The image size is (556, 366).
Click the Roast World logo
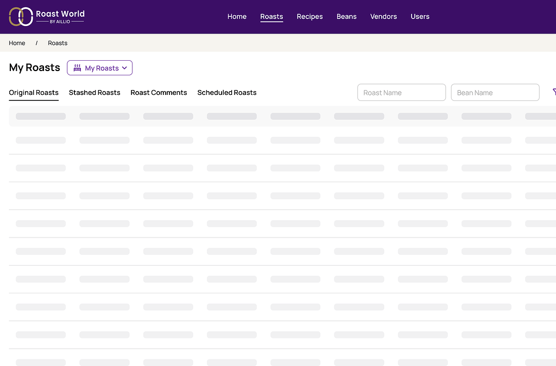46,16
